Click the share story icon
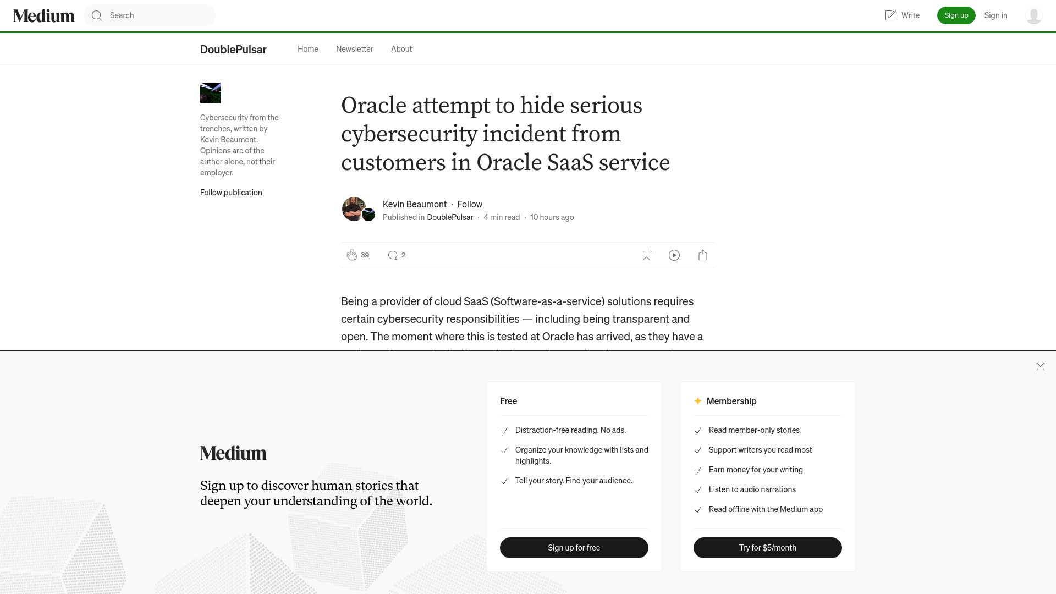The image size is (1056, 594). pos(703,255)
